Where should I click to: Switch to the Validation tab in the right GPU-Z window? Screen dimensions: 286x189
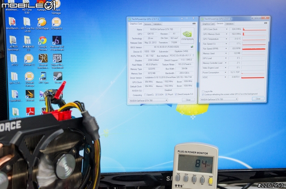(229, 24)
